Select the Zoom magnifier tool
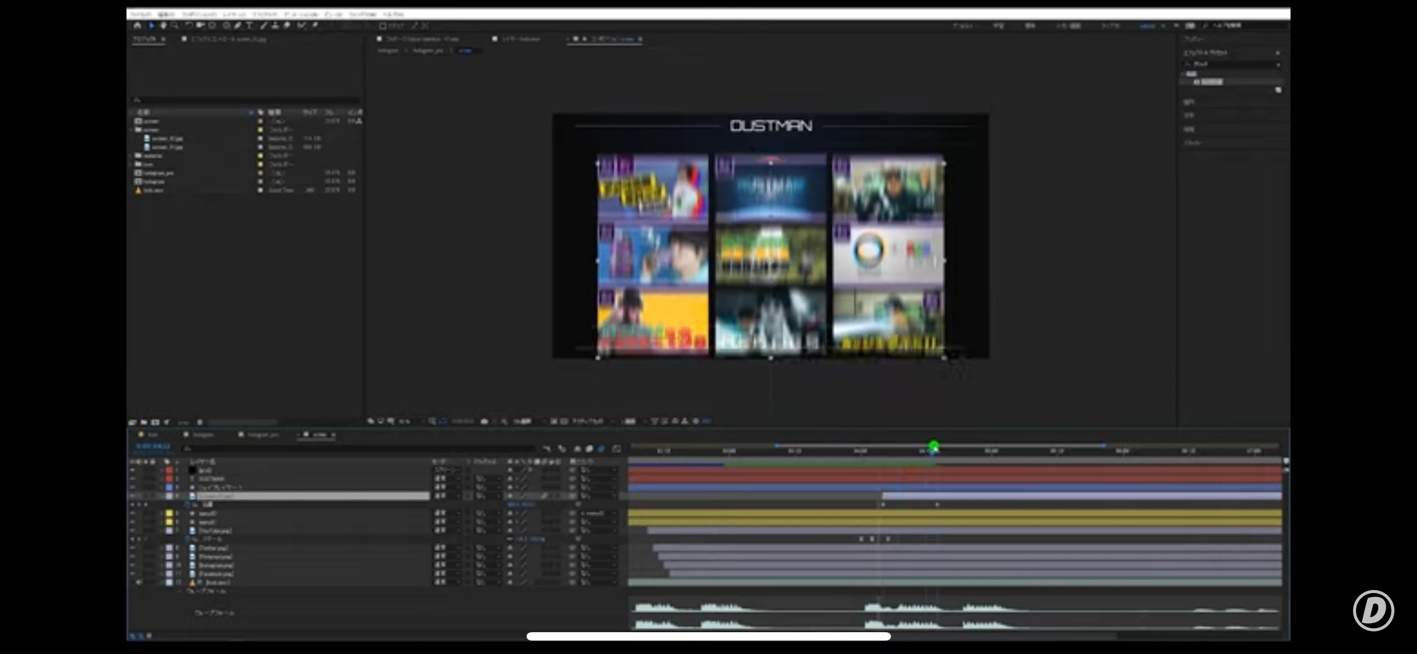 175,26
